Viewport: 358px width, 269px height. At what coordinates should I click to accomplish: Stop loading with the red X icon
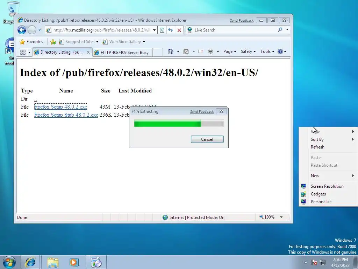(x=179, y=30)
